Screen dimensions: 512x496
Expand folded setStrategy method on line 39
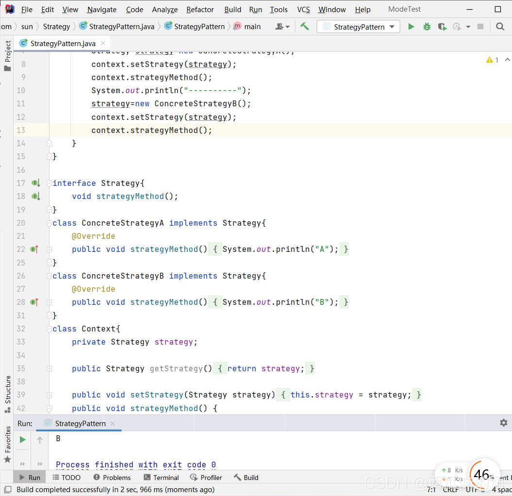tap(50, 395)
